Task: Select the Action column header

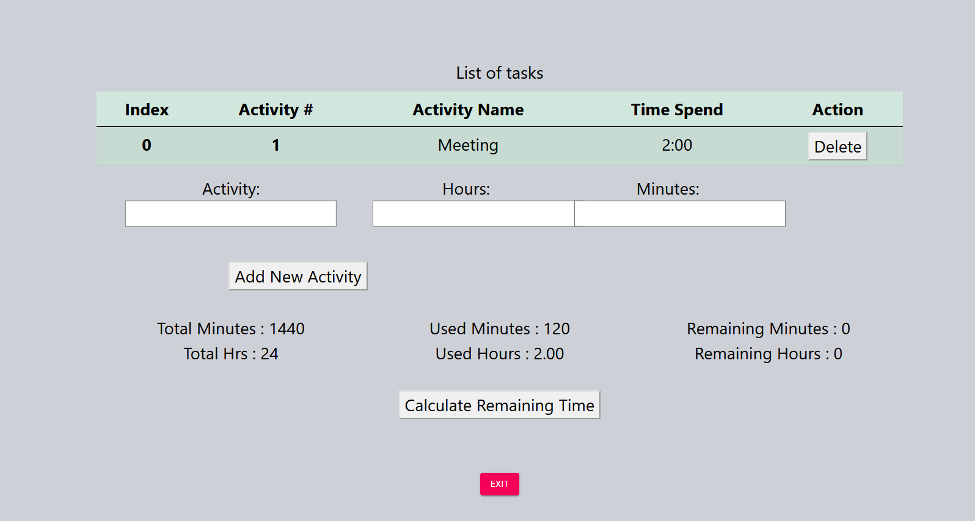Action: pyautogui.click(x=838, y=110)
